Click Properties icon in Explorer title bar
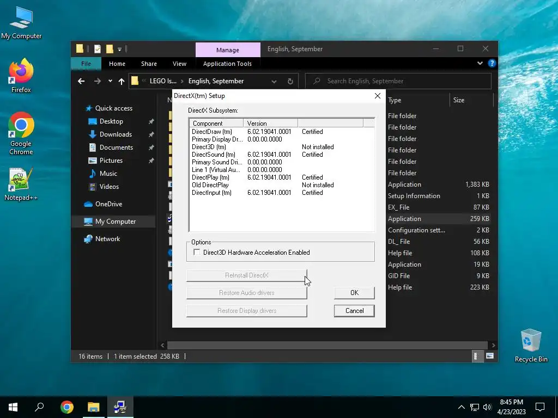Image resolution: width=558 pixels, height=418 pixels. pyautogui.click(x=98, y=48)
